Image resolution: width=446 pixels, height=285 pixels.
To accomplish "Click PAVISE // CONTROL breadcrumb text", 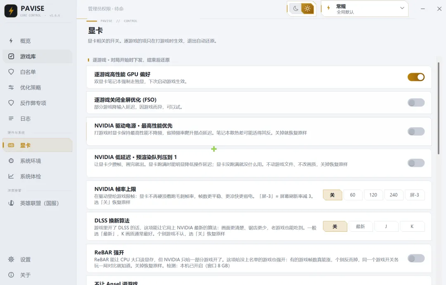I will (x=119, y=21).
